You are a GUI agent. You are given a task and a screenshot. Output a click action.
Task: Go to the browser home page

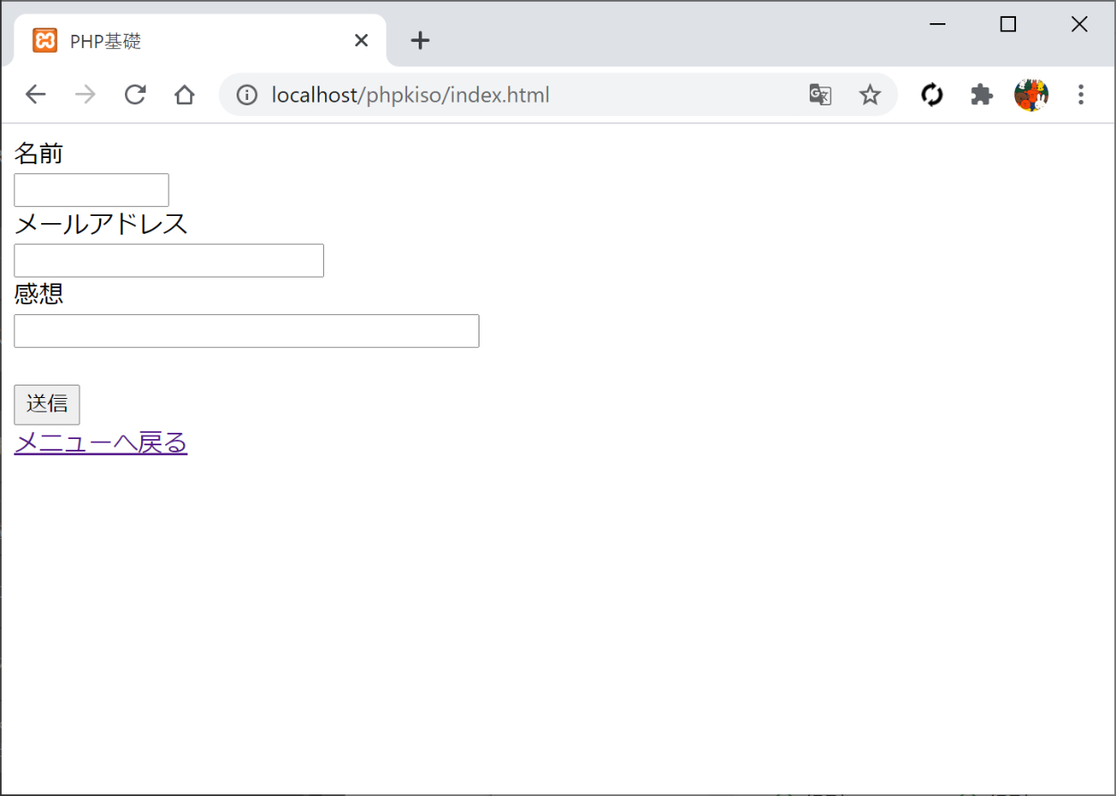(x=185, y=95)
